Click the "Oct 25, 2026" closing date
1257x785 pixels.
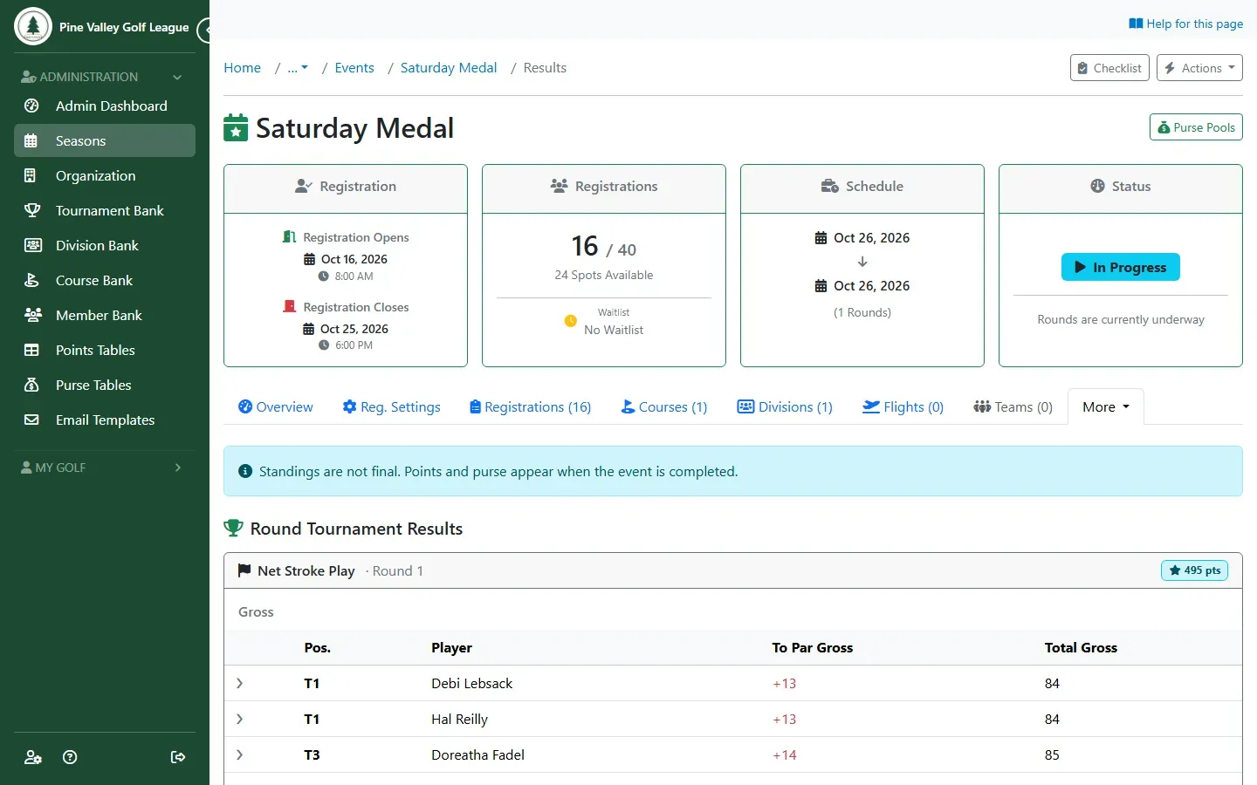click(354, 329)
